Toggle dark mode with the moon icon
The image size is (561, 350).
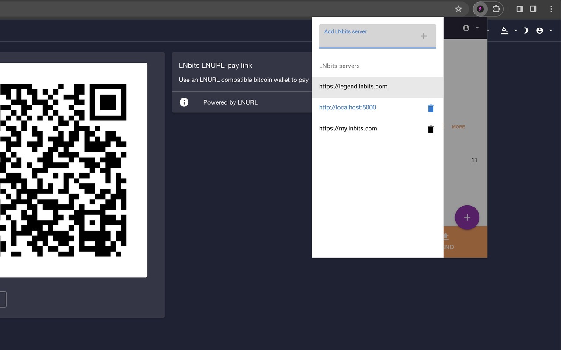(526, 30)
